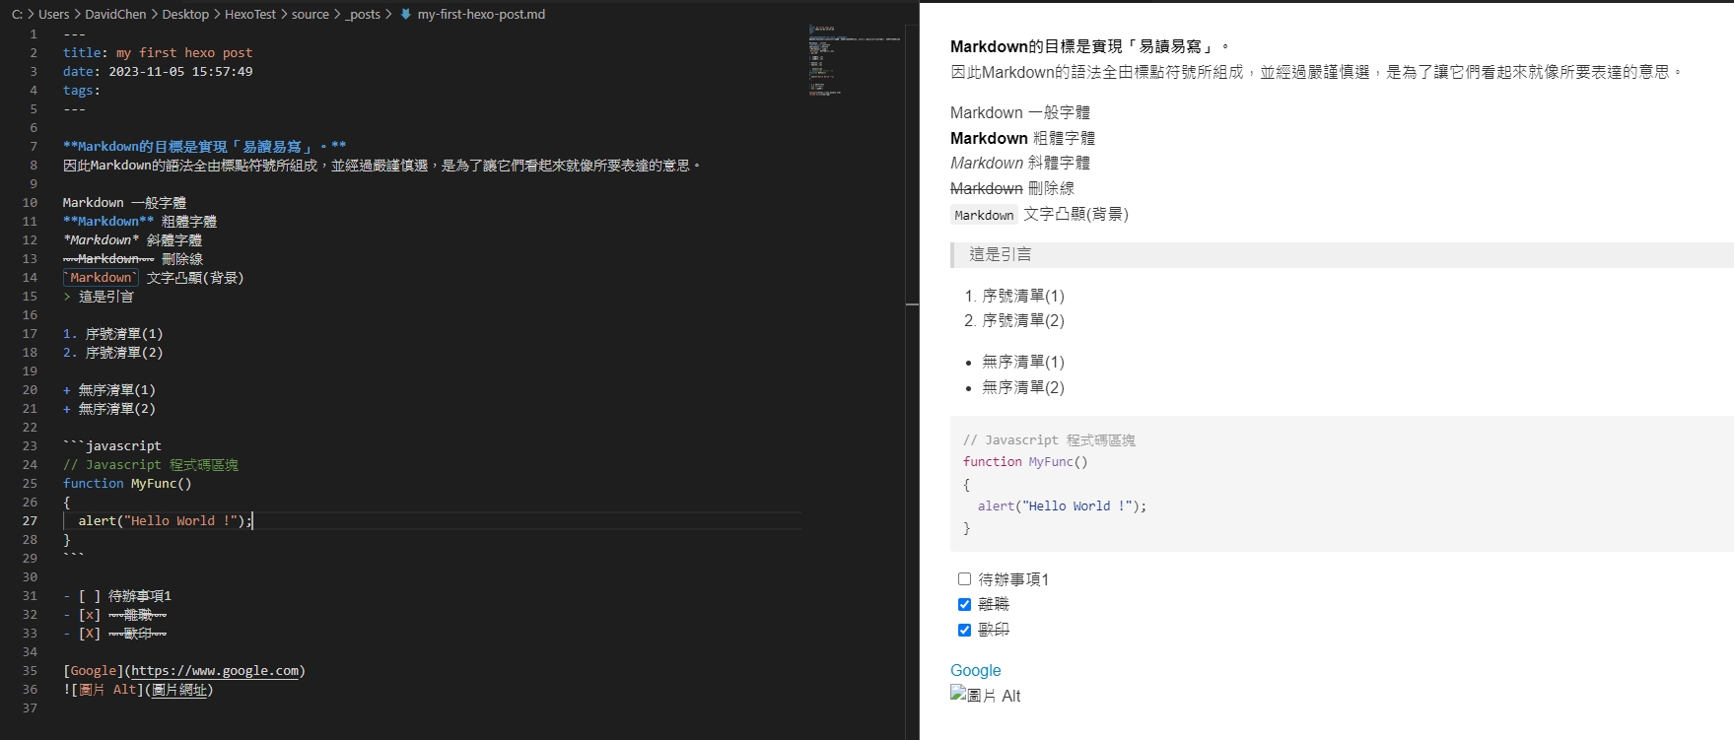This screenshot has width=1734, height=740.
Task: Click the date value 2023-11-05 15:57:49
Action: (180, 72)
